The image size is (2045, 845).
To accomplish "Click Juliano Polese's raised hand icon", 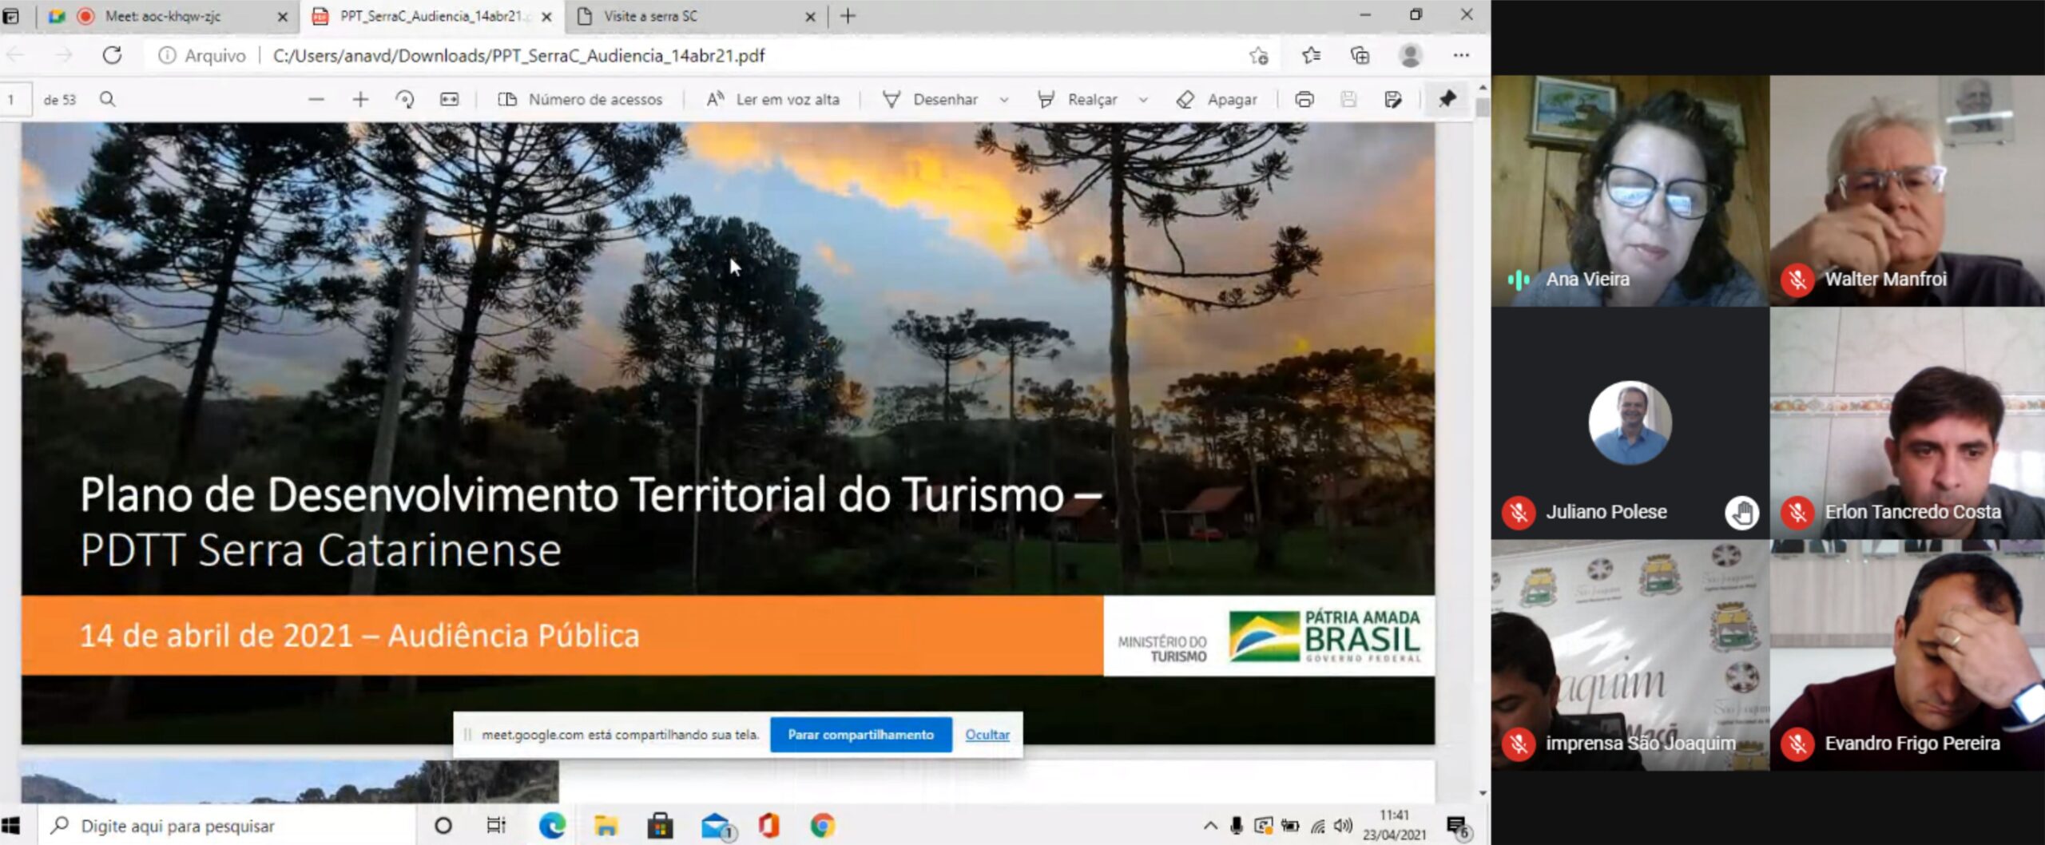I will 1741,512.
